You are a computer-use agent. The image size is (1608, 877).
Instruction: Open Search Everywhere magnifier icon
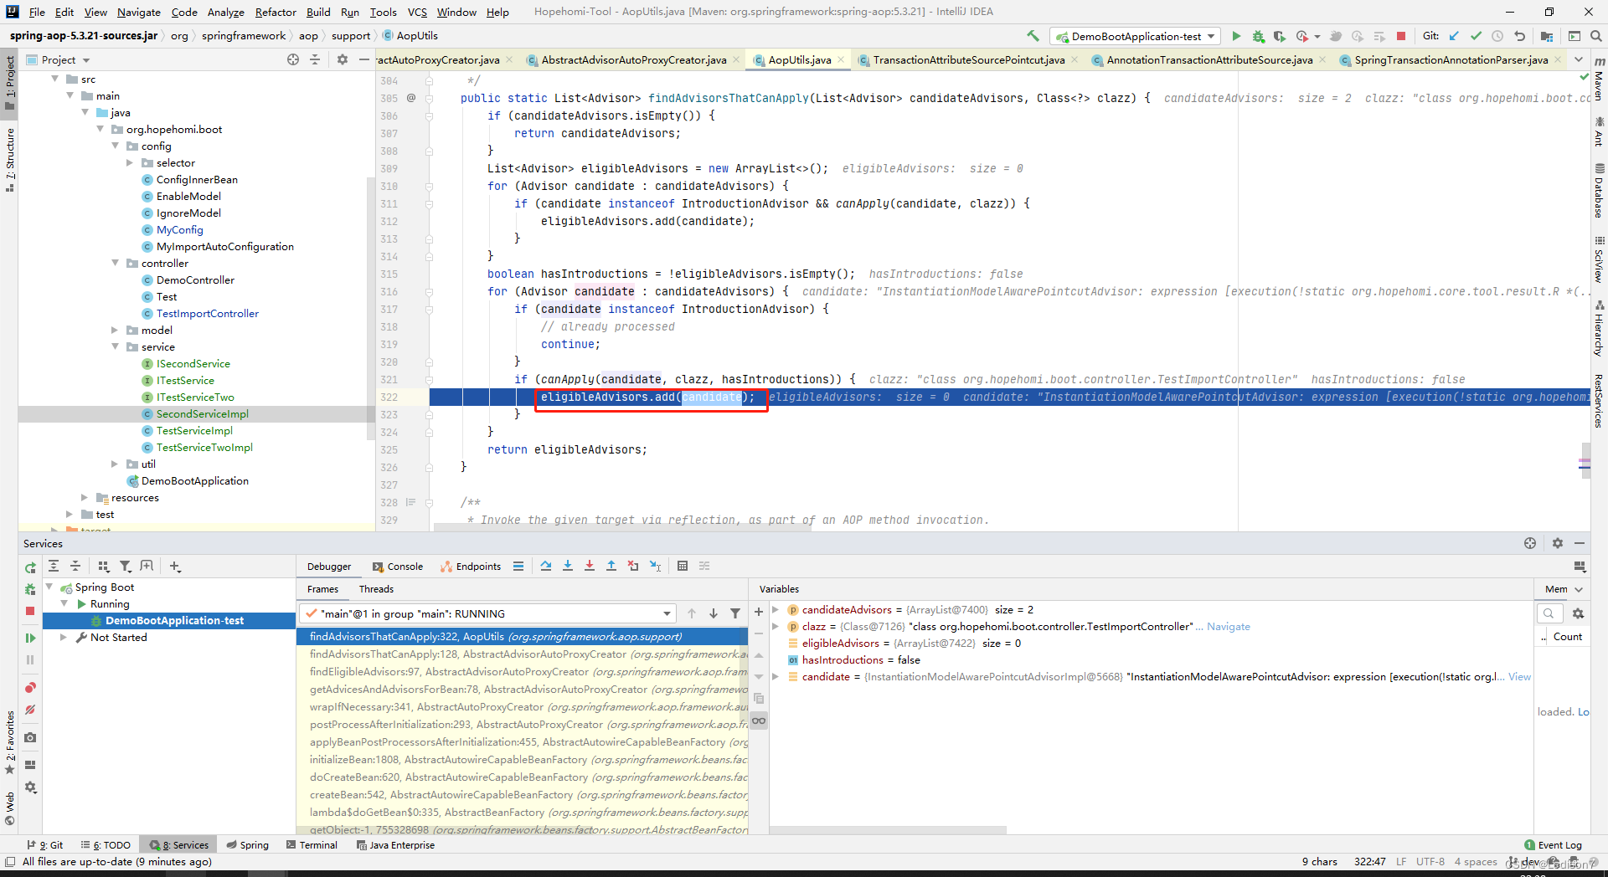tap(1596, 36)
